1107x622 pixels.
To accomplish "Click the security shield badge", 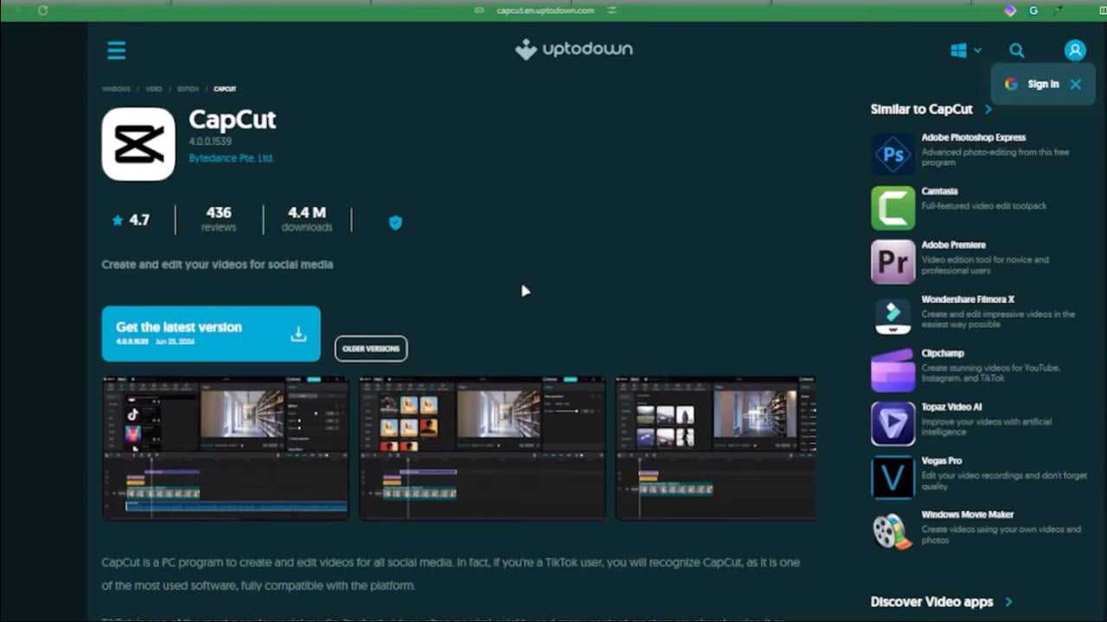I will [x=395, y=222].
